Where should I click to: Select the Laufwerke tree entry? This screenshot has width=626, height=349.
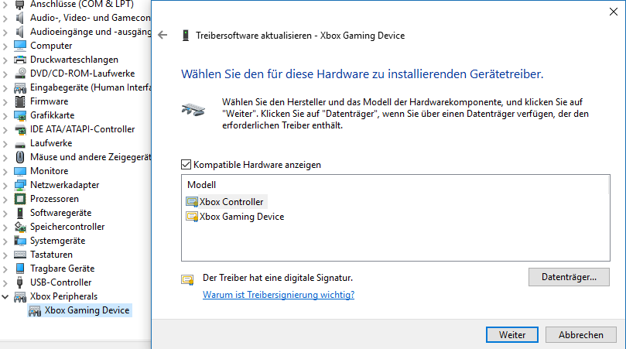(x=51, y=143)
